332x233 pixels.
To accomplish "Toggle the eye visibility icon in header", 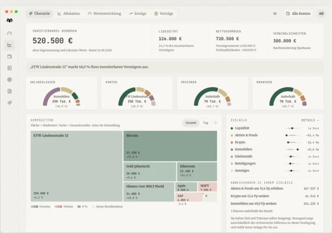I will point(275,13).
